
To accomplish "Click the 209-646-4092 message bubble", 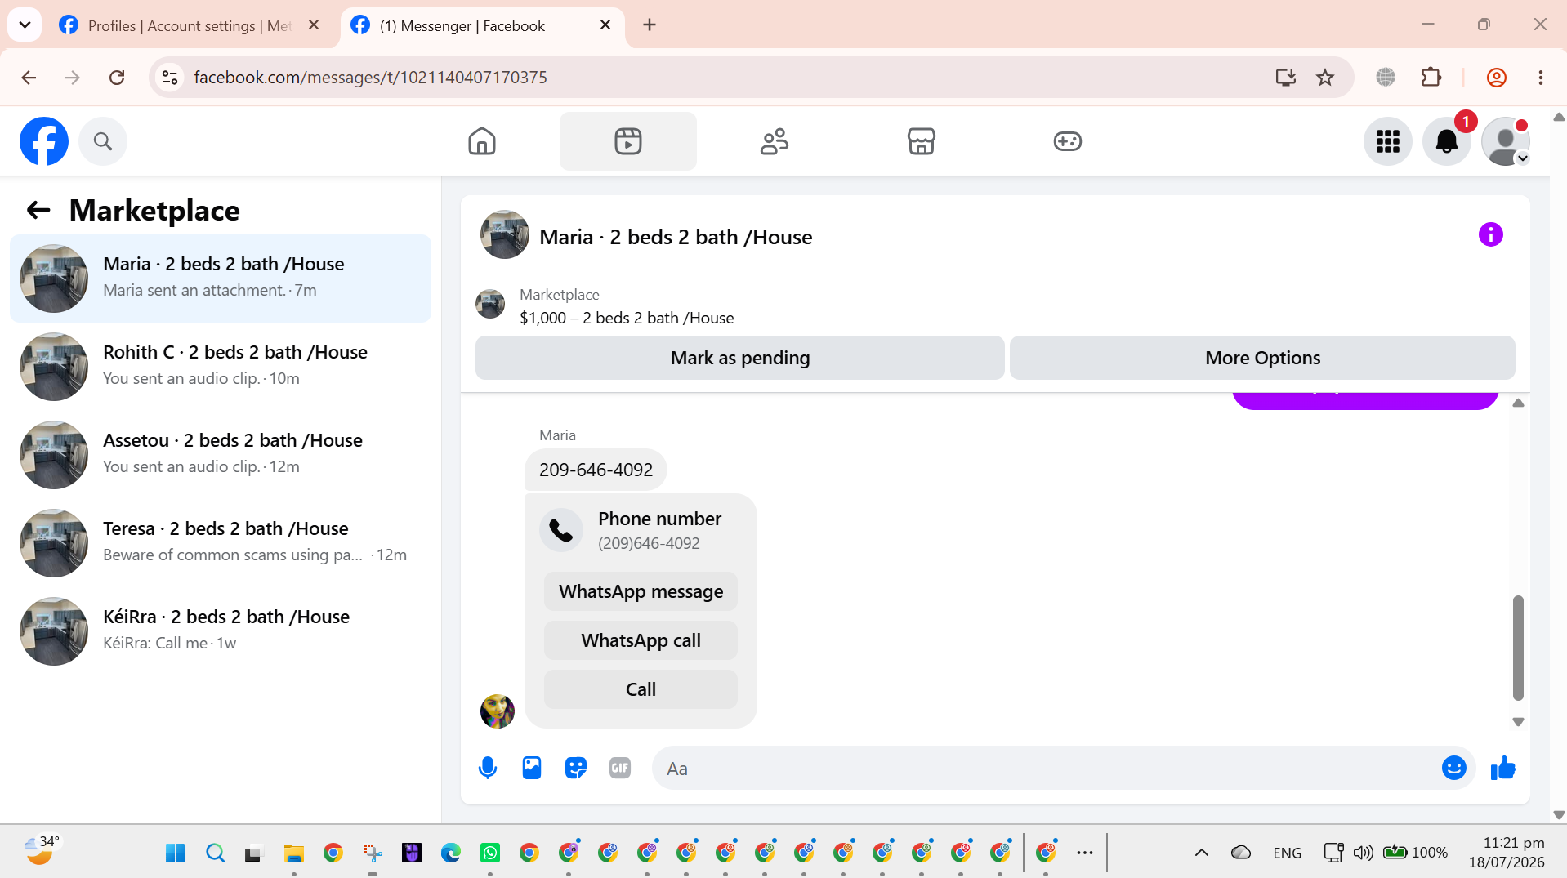I will (x=596, y=470).
